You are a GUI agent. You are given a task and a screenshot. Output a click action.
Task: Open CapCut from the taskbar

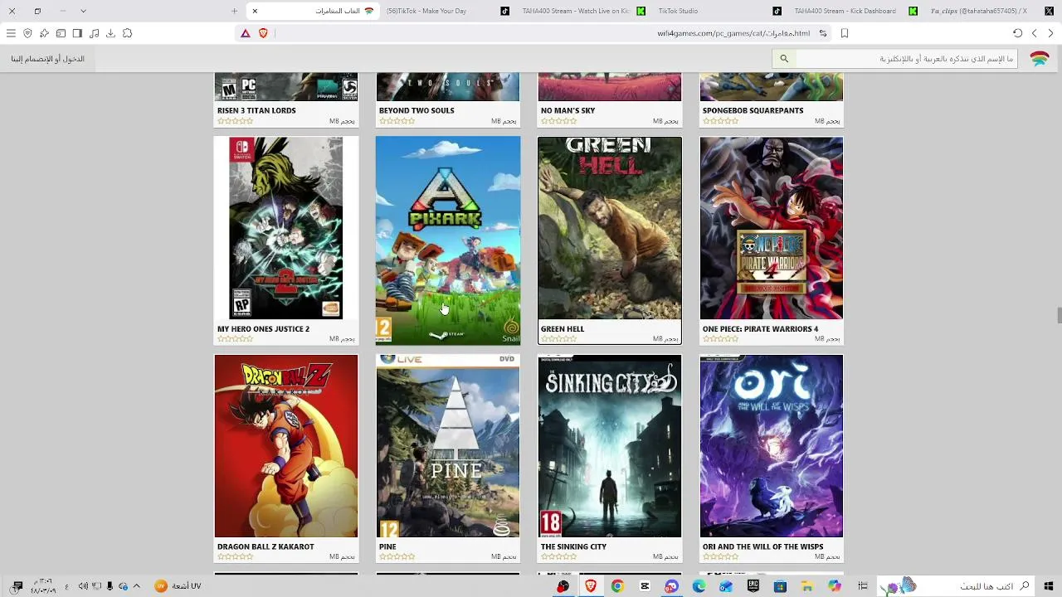[x=645, y=586]
